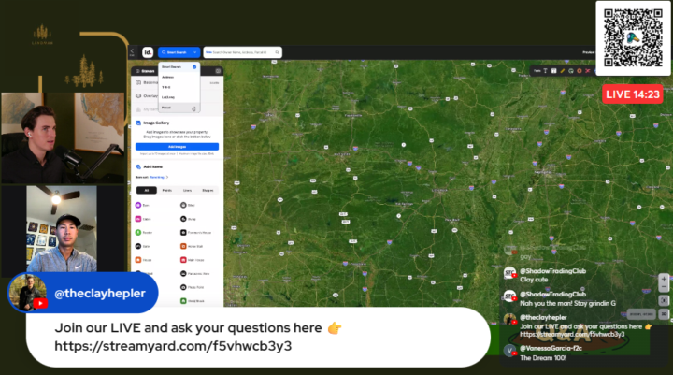673x375 pixels.
Task: Click the streamyard.com link in banner
Action: click(x=173, y=346)
